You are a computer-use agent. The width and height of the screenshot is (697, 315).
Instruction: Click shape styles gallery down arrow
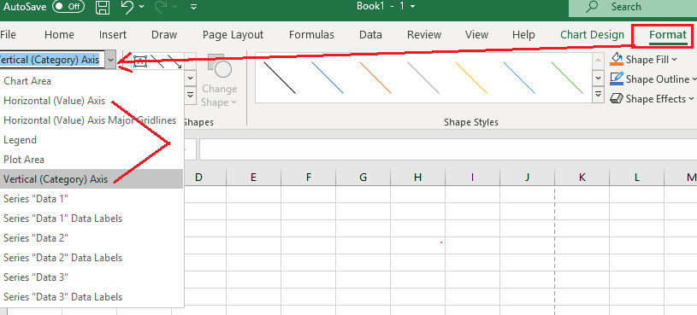coord(599,78)
